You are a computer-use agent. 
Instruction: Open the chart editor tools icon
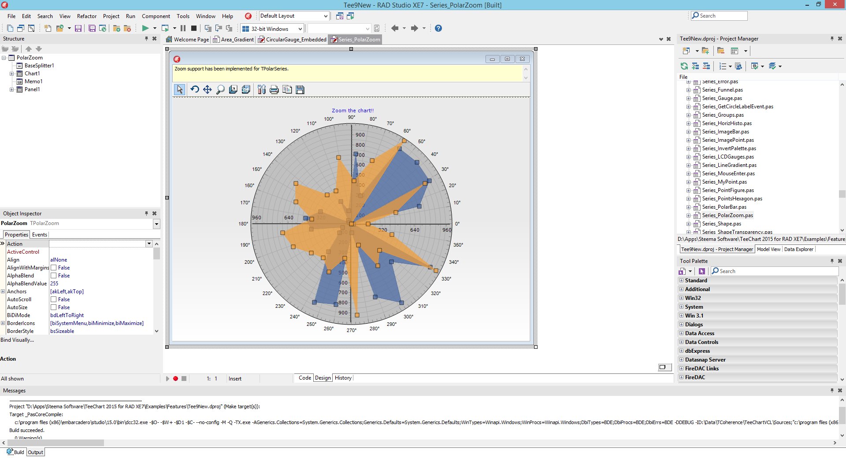click(261, 89)
